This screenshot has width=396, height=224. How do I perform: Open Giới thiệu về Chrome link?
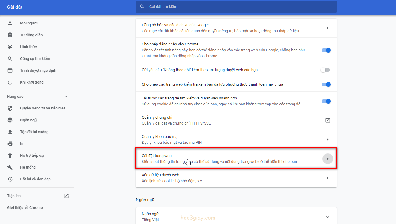click(25, 208)
